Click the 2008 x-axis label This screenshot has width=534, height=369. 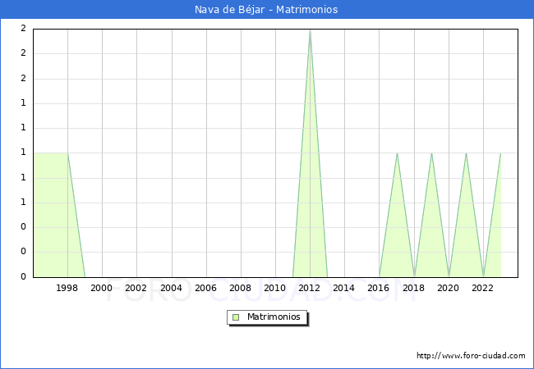point(241,288)
